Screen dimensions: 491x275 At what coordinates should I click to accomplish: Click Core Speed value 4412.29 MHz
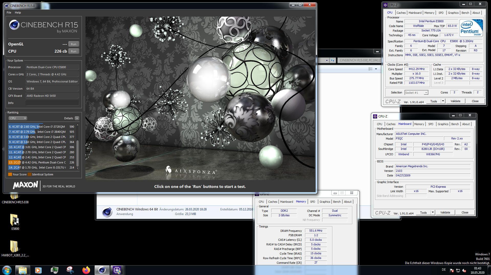pos(416,69)
